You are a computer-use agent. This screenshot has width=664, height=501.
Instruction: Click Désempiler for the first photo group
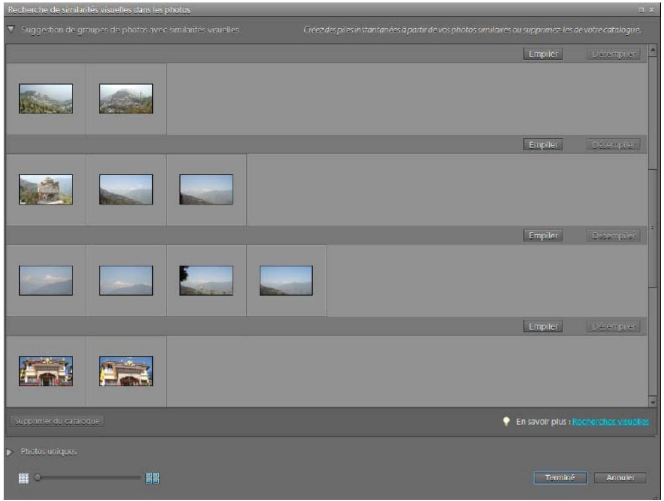613,54
